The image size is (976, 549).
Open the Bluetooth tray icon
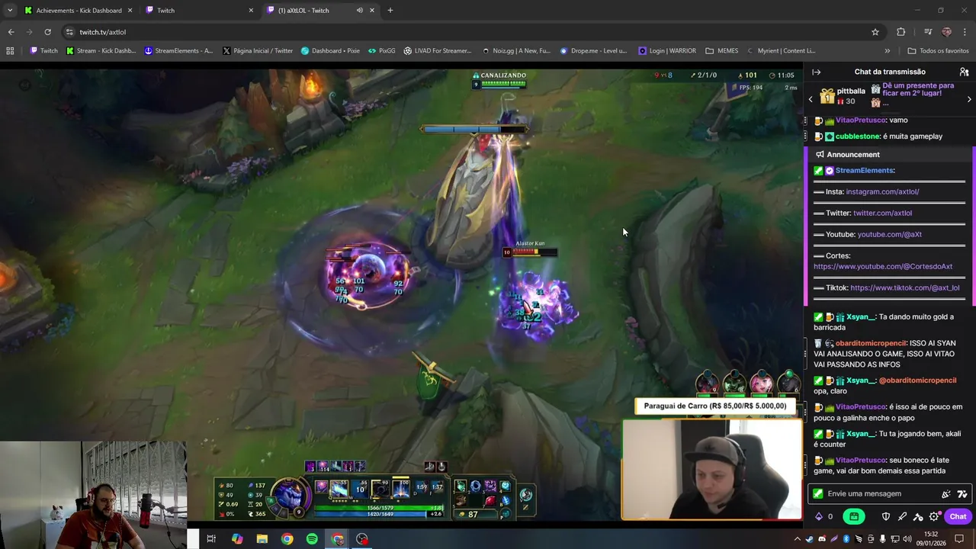coord(846,539)
